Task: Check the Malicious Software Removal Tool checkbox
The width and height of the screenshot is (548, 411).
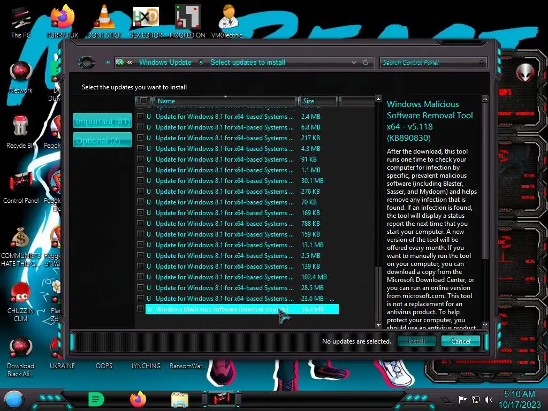Action: (x=140, y=309)
